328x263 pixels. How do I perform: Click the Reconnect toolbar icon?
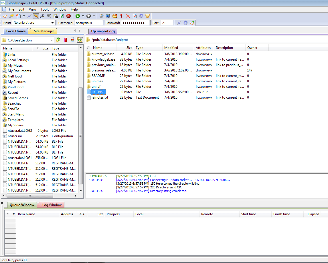point(42,16)
